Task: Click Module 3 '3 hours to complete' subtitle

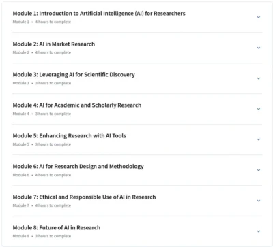Action: [x=53, y=83]
